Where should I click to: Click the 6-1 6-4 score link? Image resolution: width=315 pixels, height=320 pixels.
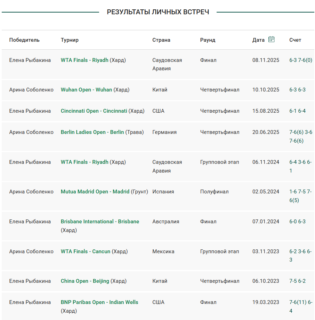point(297,111)
